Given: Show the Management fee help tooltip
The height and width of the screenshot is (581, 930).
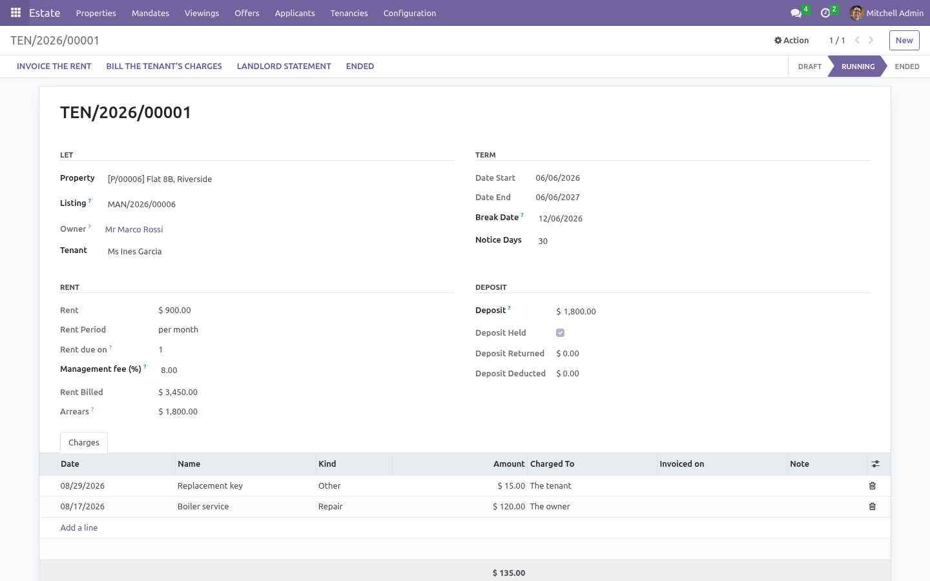Looking at the screenshot, I should 145,367.
